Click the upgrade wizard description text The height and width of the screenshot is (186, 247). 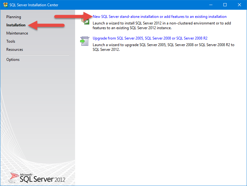click(x=163, y=47)
